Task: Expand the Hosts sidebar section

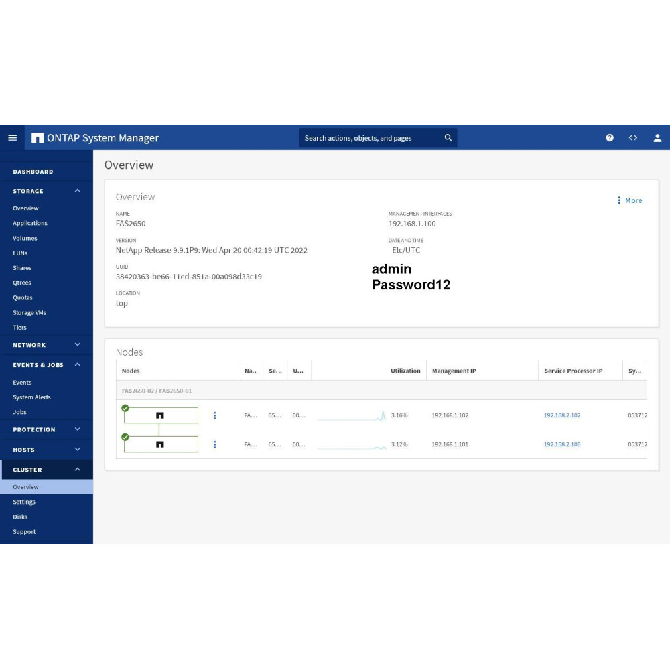Action: (x=77, y=450)
